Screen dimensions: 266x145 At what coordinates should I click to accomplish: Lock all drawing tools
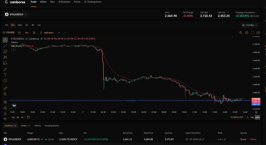(x=5, y=113)
